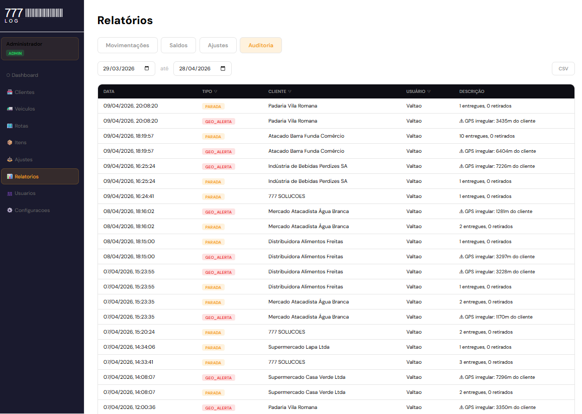Click the Administrador profile card
This screenshot has height=414, width=582.
click(x=40, y=49)
